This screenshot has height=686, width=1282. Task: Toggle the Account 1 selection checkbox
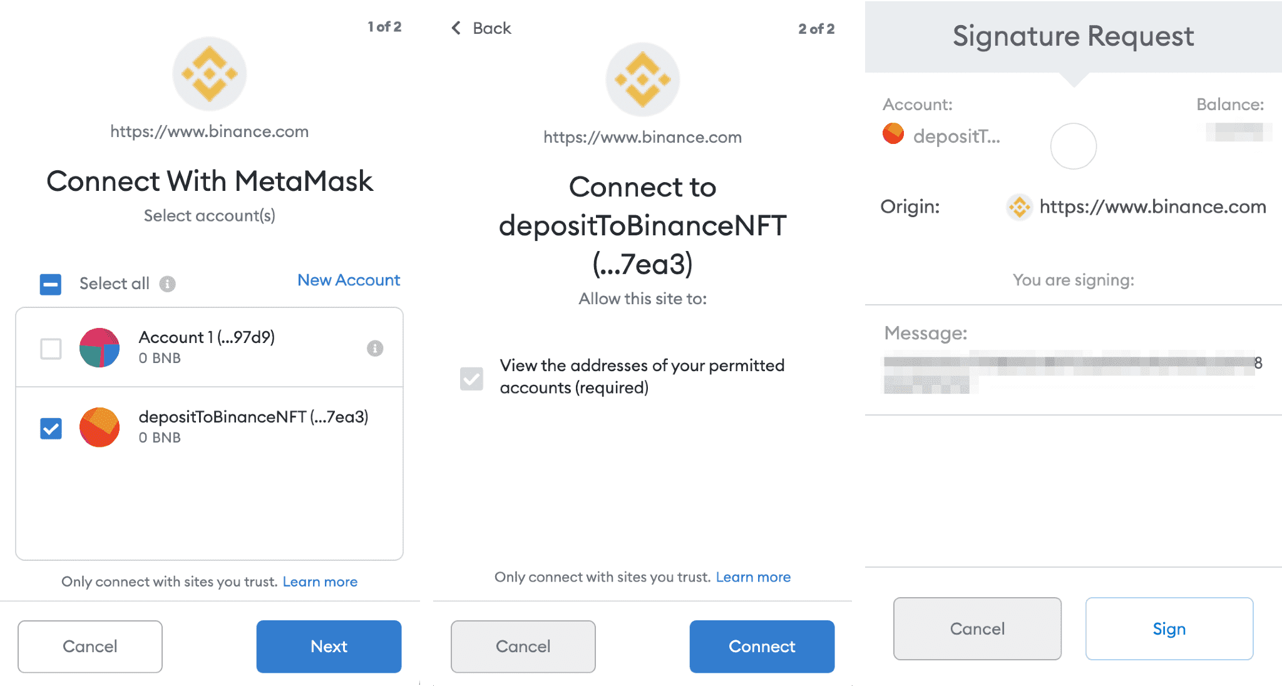coord(50,347)
